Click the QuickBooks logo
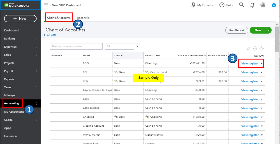This screenshot has height=144, width=280. tap(17, 5)
